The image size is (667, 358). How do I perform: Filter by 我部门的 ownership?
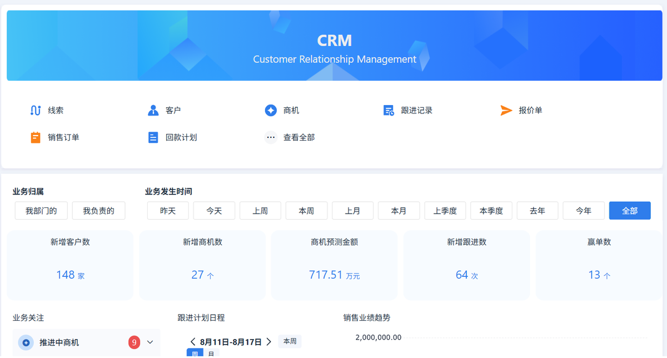(41, 211)
